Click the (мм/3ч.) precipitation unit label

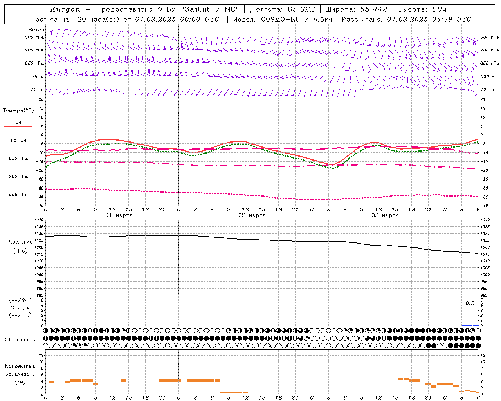point(20,300)
